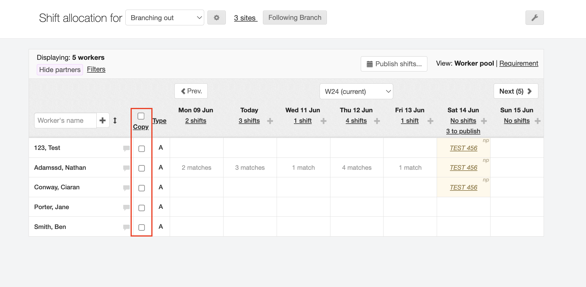Open the Branching out dropdown
586x287 pixels.
click(x=165, y=18)
